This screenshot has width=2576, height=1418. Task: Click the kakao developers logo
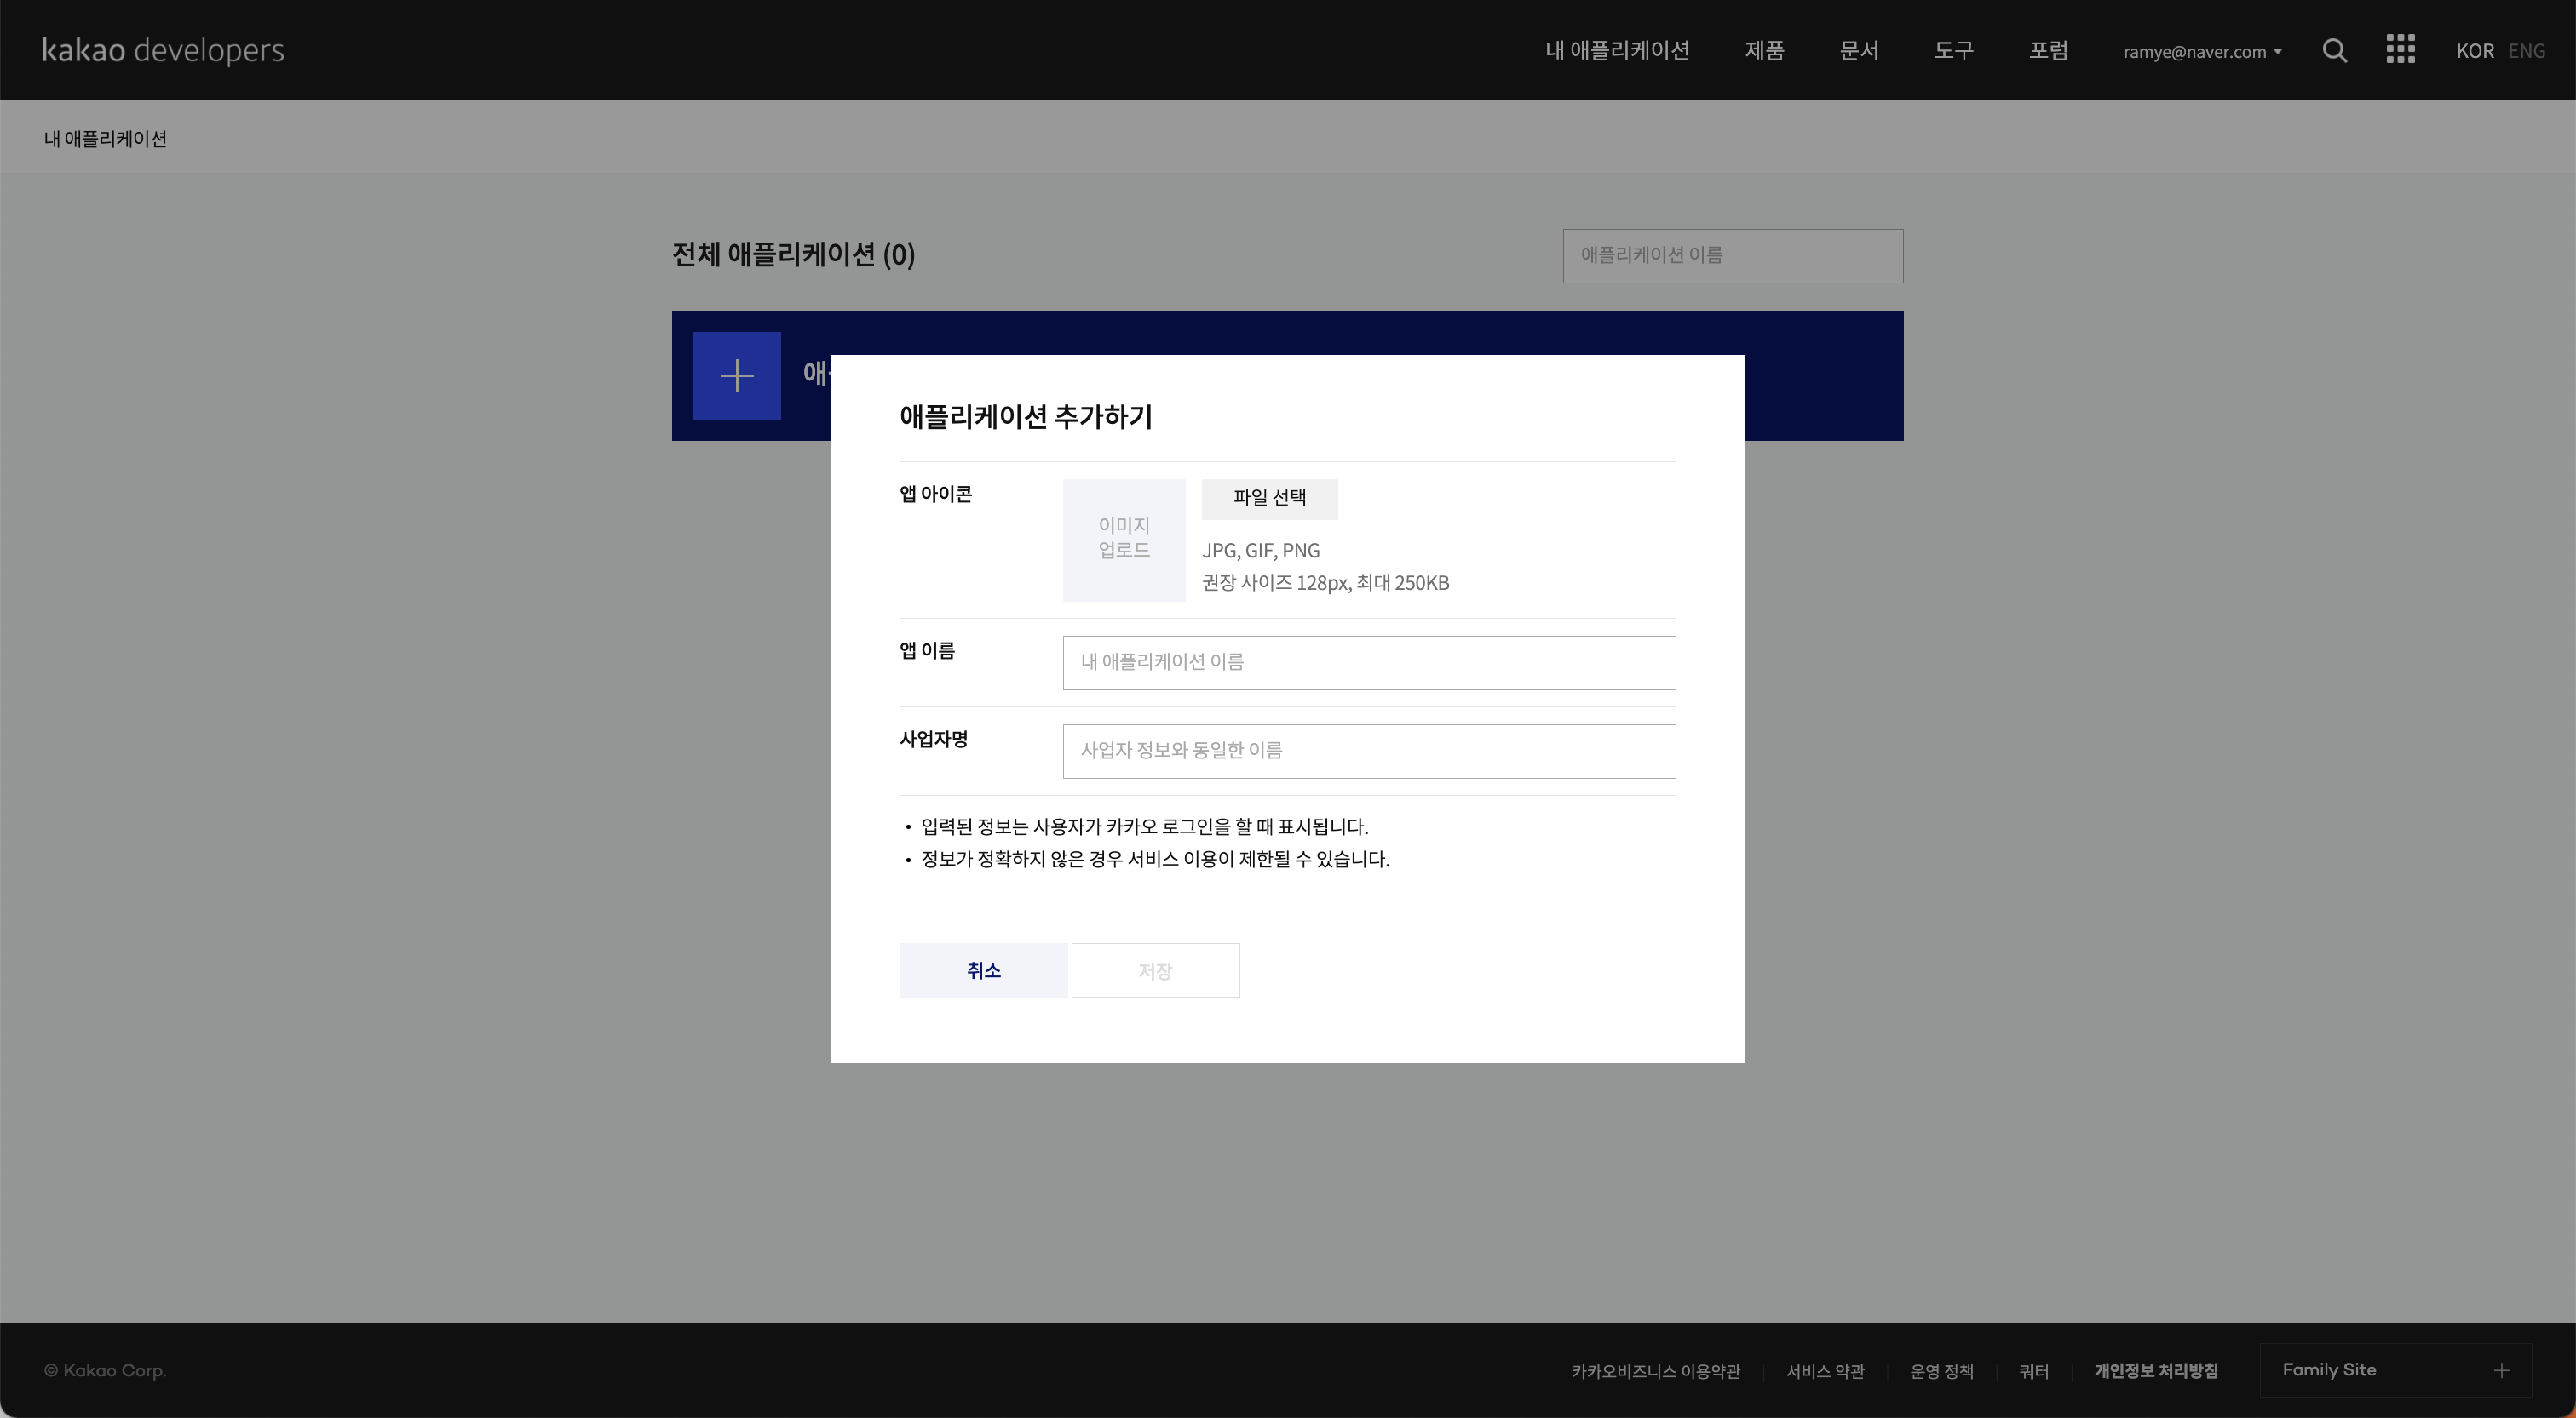click(x=163, y=50)
